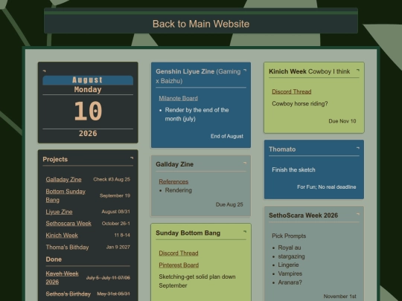Click the November 1st deadline text
The height and width of the screenshot is (301, 402).
339,296
